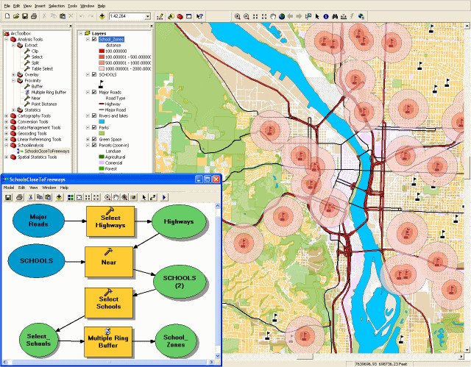
Task: Run the model with the play icon
Action: coord(163,197)
